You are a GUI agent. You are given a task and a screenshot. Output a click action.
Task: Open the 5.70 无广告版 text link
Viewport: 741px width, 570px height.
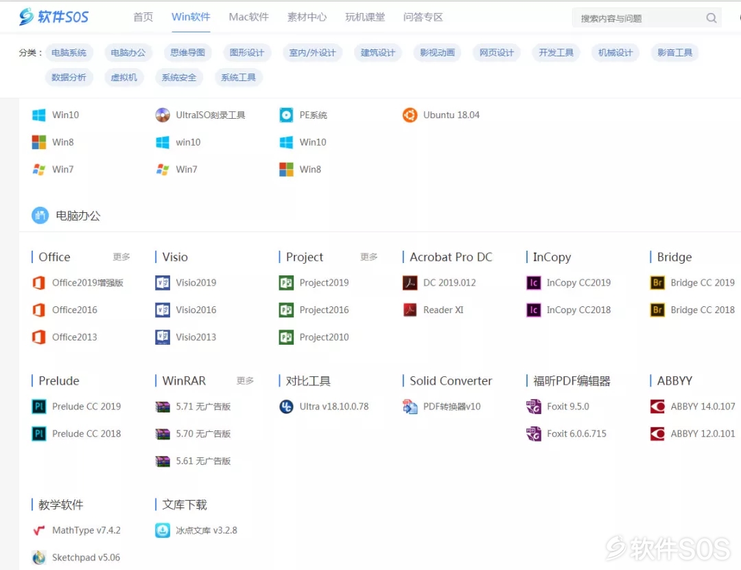pos(203,434)
